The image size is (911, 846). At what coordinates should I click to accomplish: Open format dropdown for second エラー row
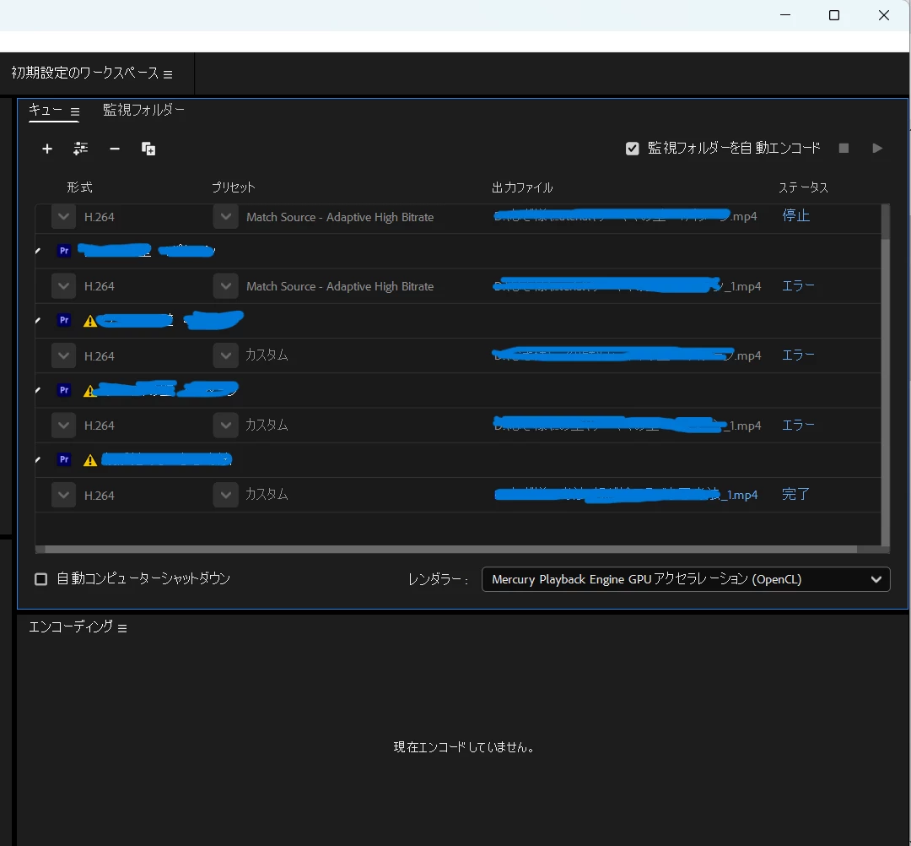63,355
